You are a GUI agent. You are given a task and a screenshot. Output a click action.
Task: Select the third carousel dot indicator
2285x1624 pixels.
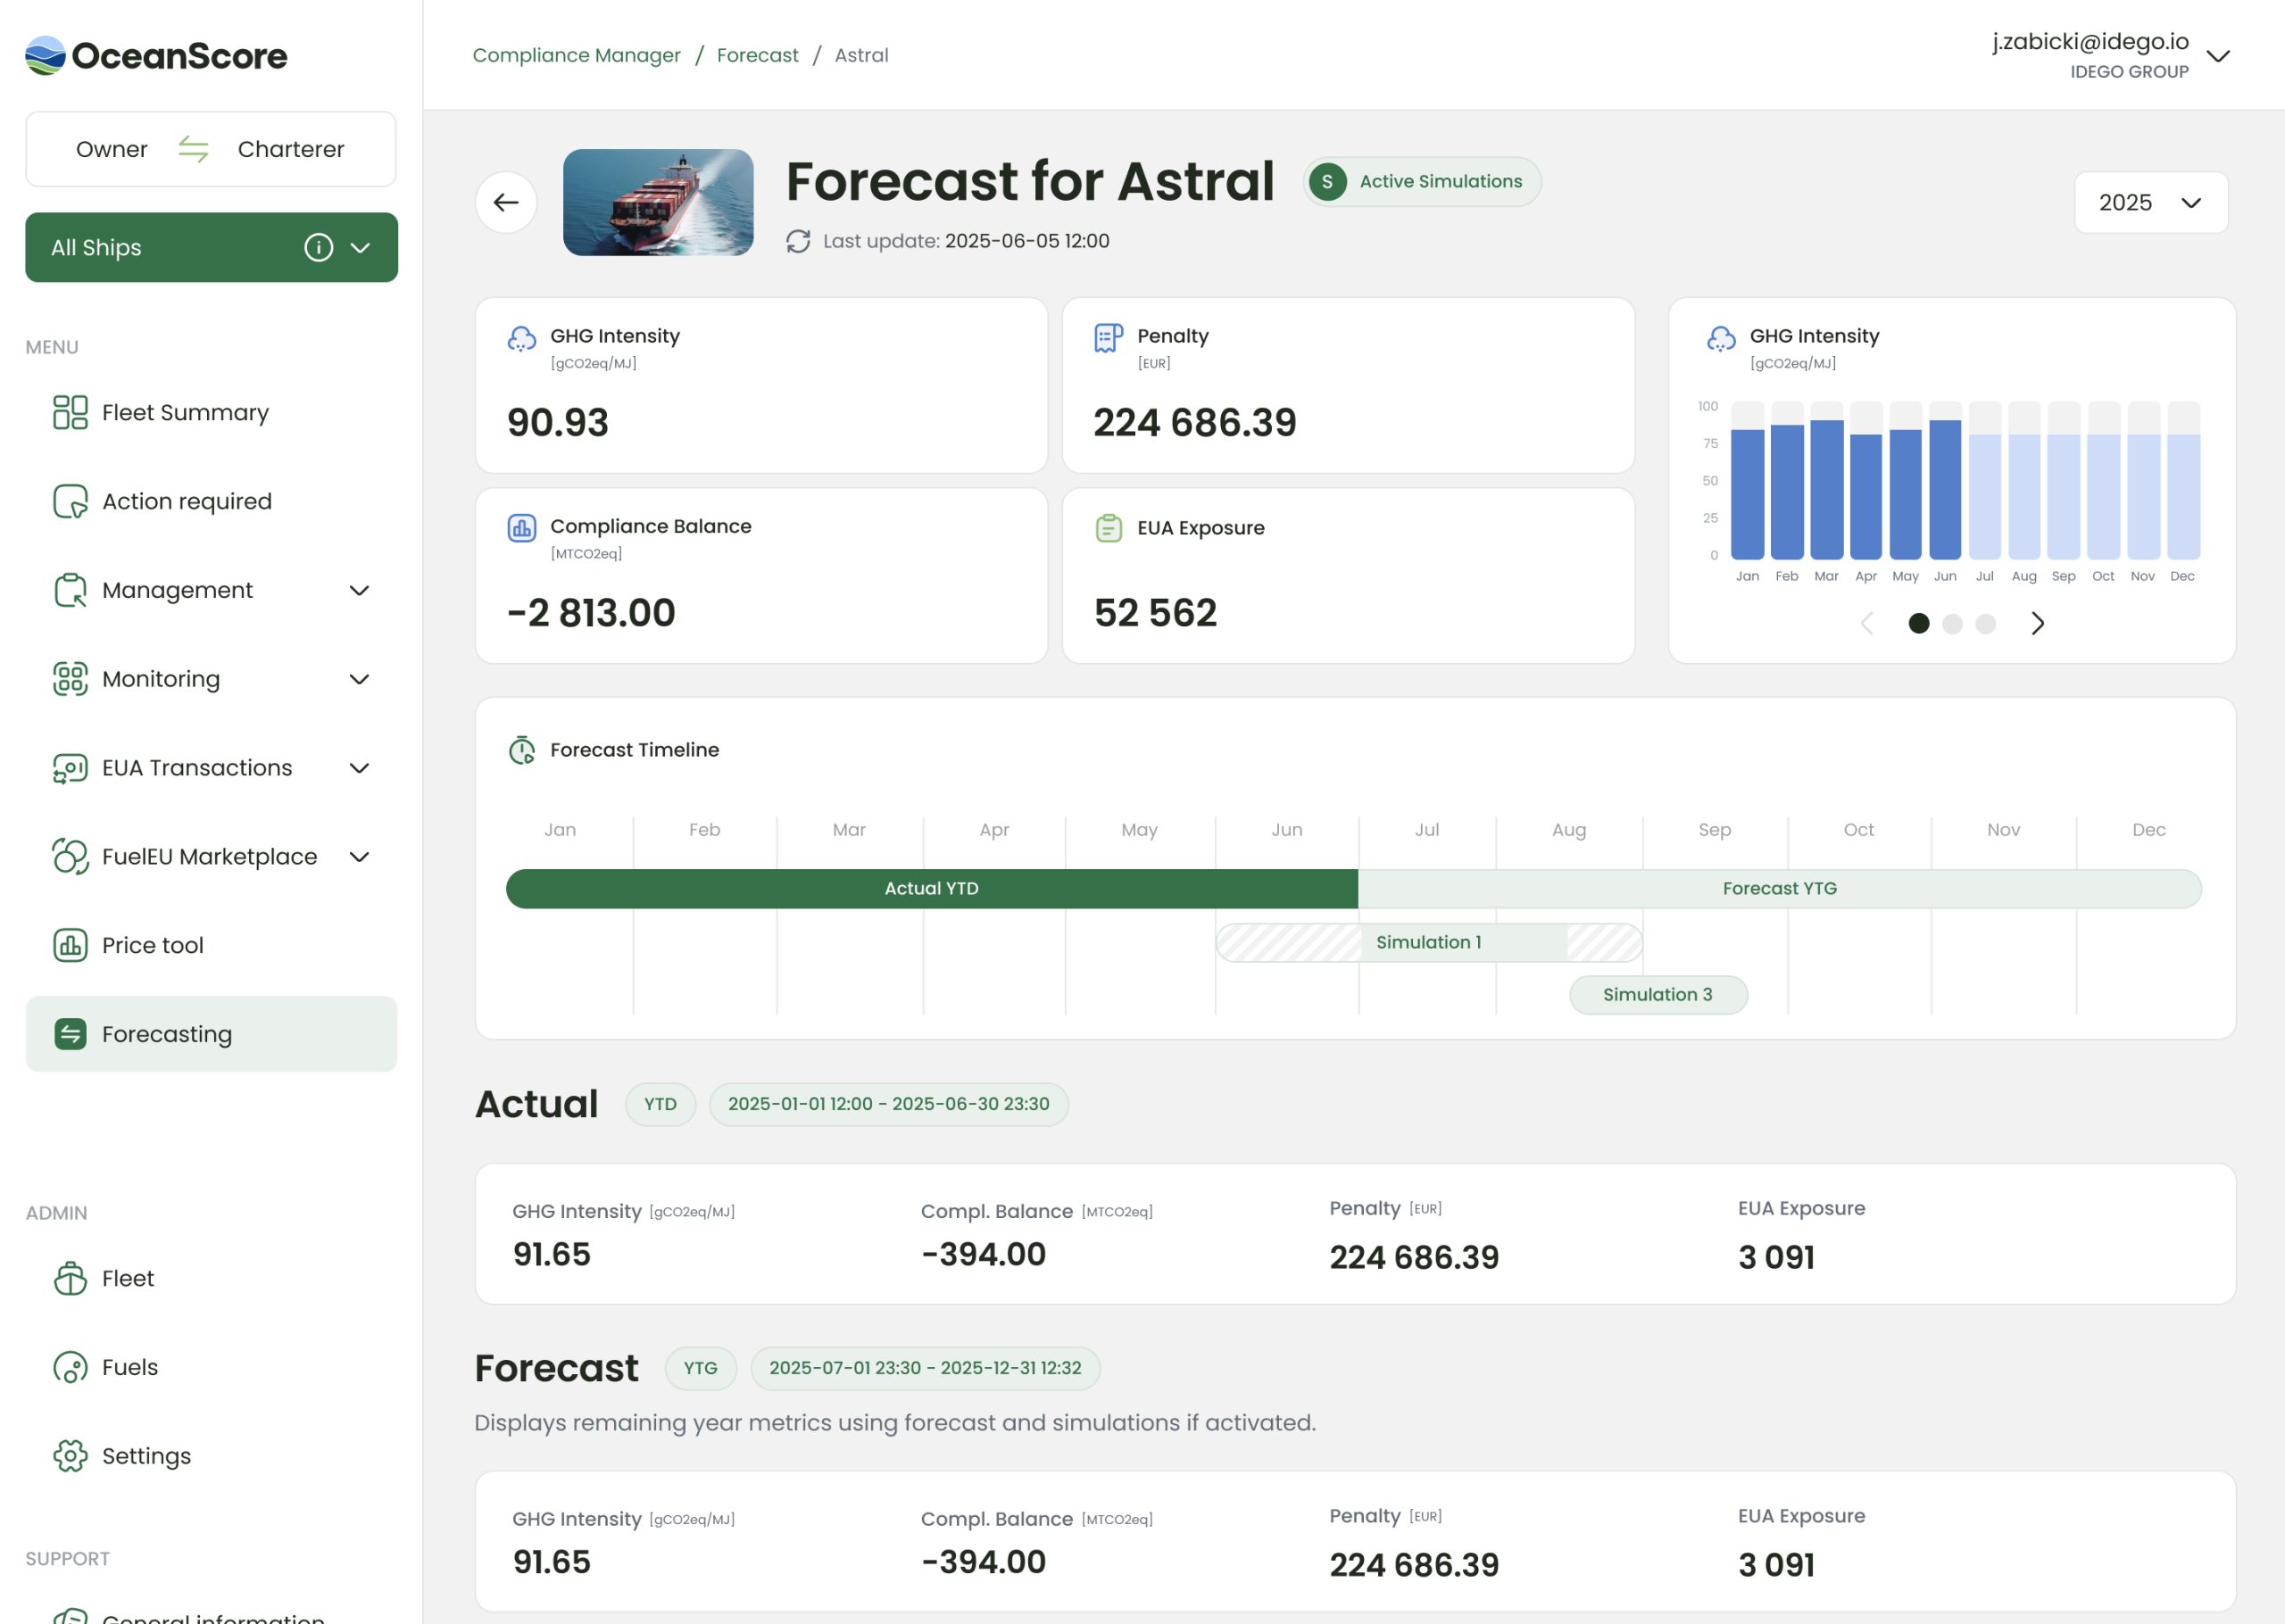tap(1986, 624)
